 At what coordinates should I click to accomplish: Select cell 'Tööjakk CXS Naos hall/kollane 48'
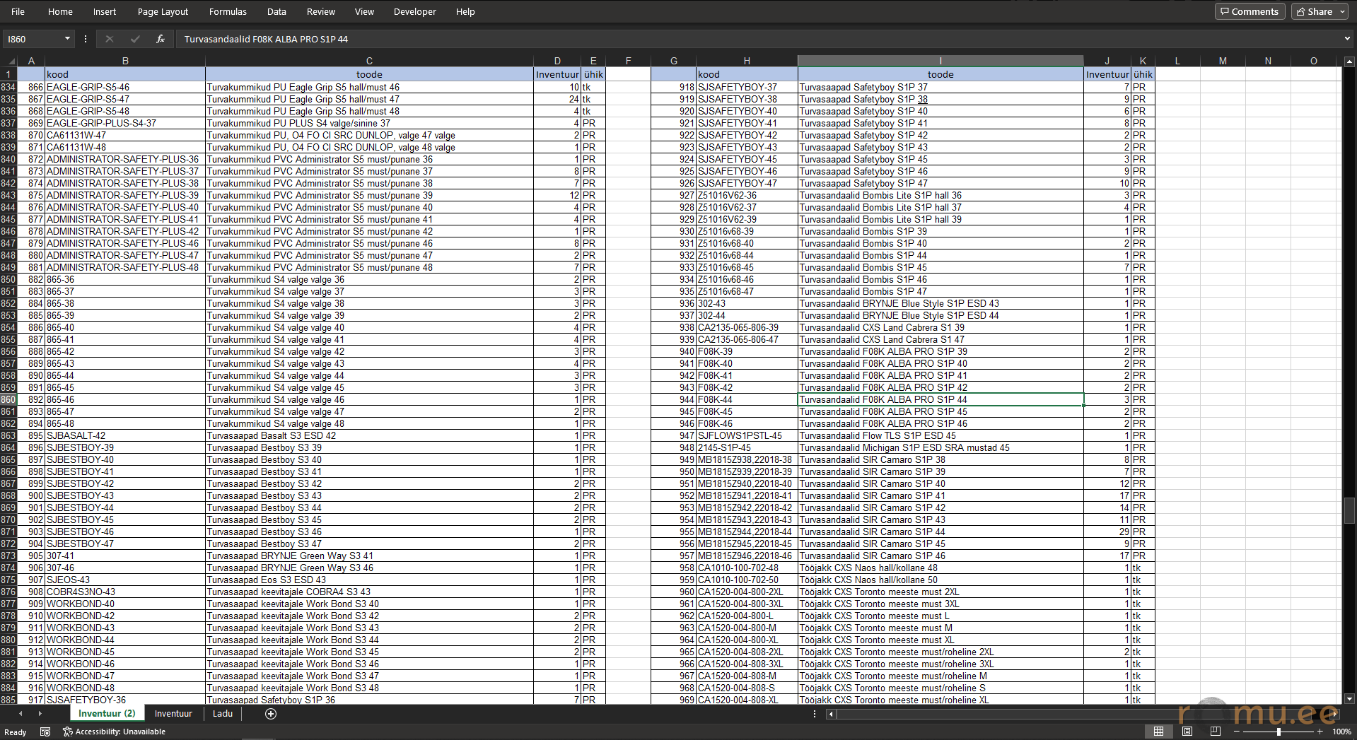click(x=940, y=568)
